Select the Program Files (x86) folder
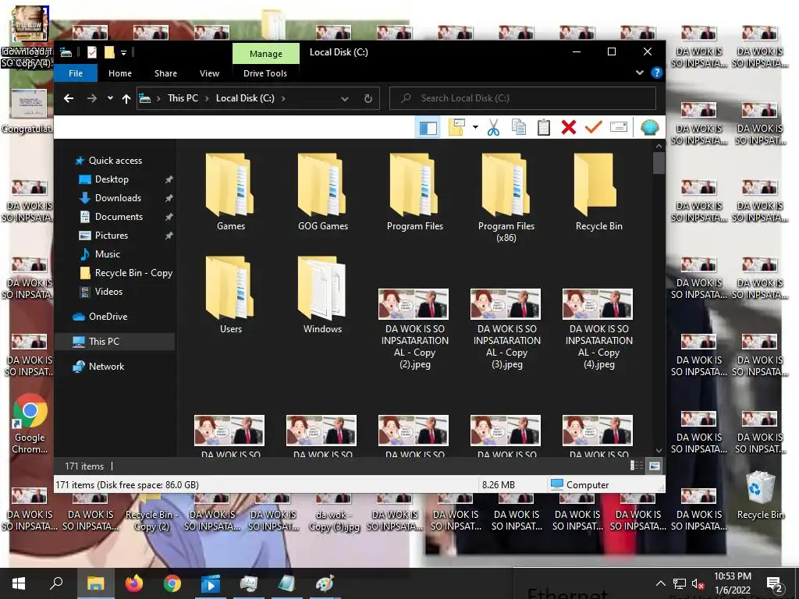The image size is (799, 599). point(506,197)
